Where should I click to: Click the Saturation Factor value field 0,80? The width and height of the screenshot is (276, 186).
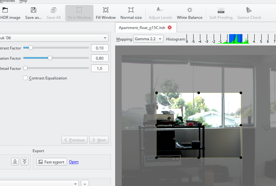[100, 58]
